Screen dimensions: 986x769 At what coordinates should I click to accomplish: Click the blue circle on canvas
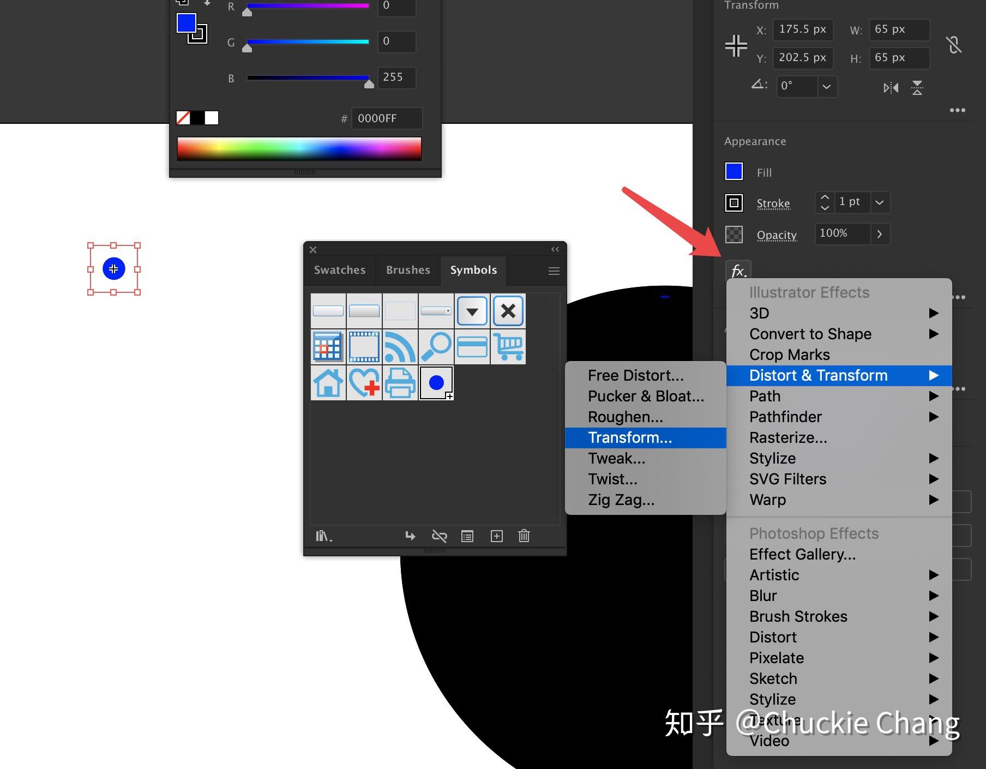(x=113, y=268)
